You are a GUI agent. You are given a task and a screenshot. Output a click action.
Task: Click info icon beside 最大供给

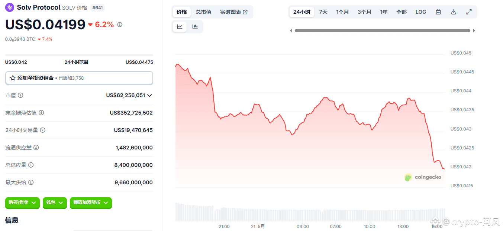click(x=31, y=182)
